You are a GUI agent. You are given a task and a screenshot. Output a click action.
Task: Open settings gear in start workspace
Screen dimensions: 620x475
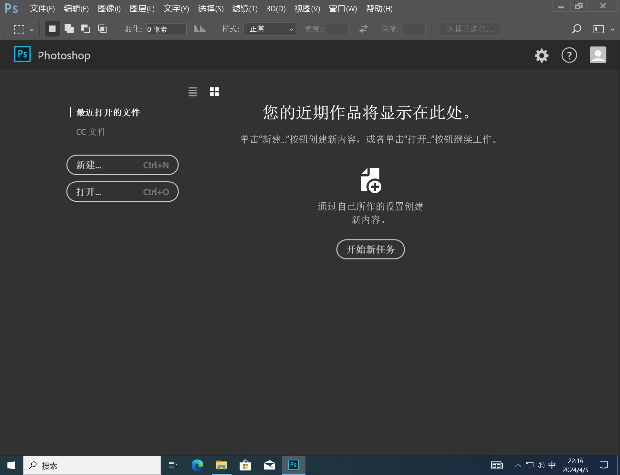pos(542,55)
